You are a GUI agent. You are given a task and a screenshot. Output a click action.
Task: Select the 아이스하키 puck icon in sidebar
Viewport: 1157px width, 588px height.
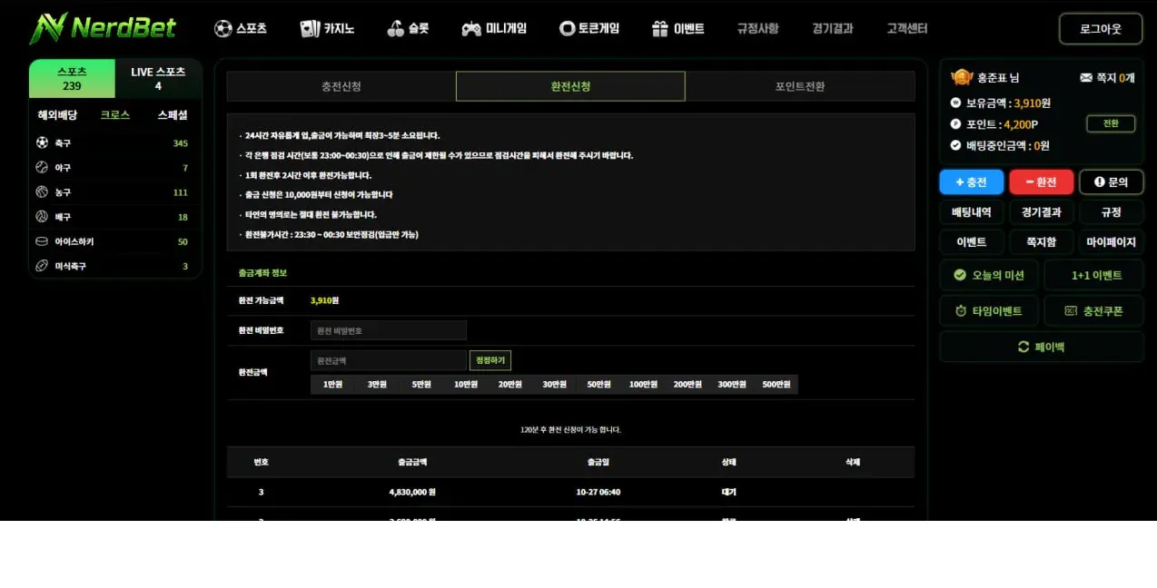click(42, 241)
